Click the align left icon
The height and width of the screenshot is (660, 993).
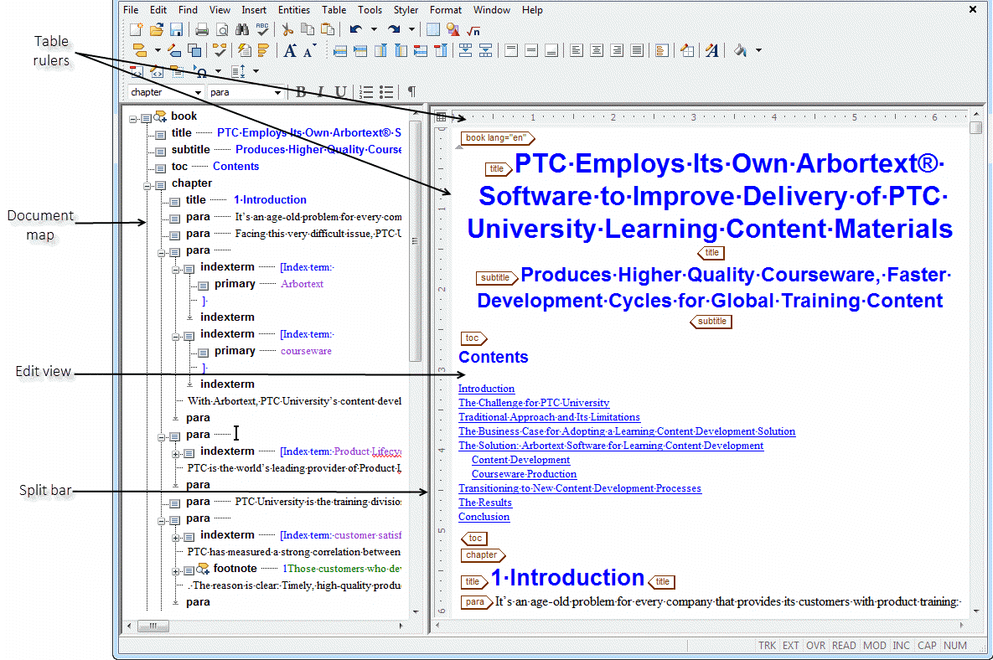tap(577, 50)
